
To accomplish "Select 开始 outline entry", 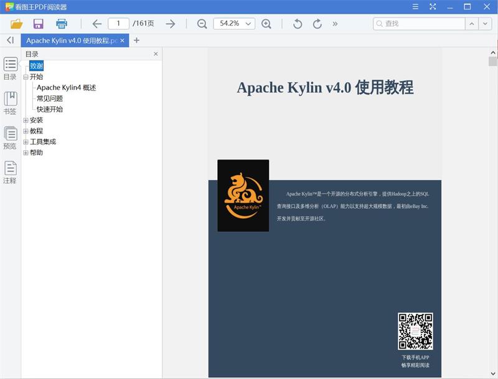I will pyautogui.click(x=36, y=77).
